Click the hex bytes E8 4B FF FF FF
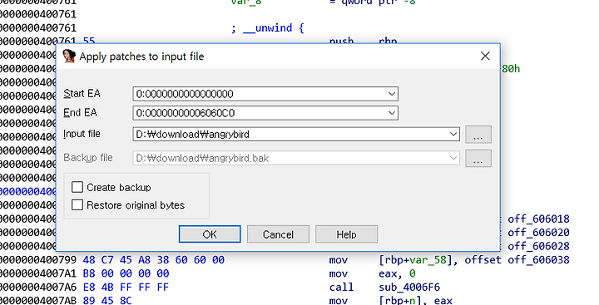This screenshot has height=305, width=599. [x=126, y=287]
